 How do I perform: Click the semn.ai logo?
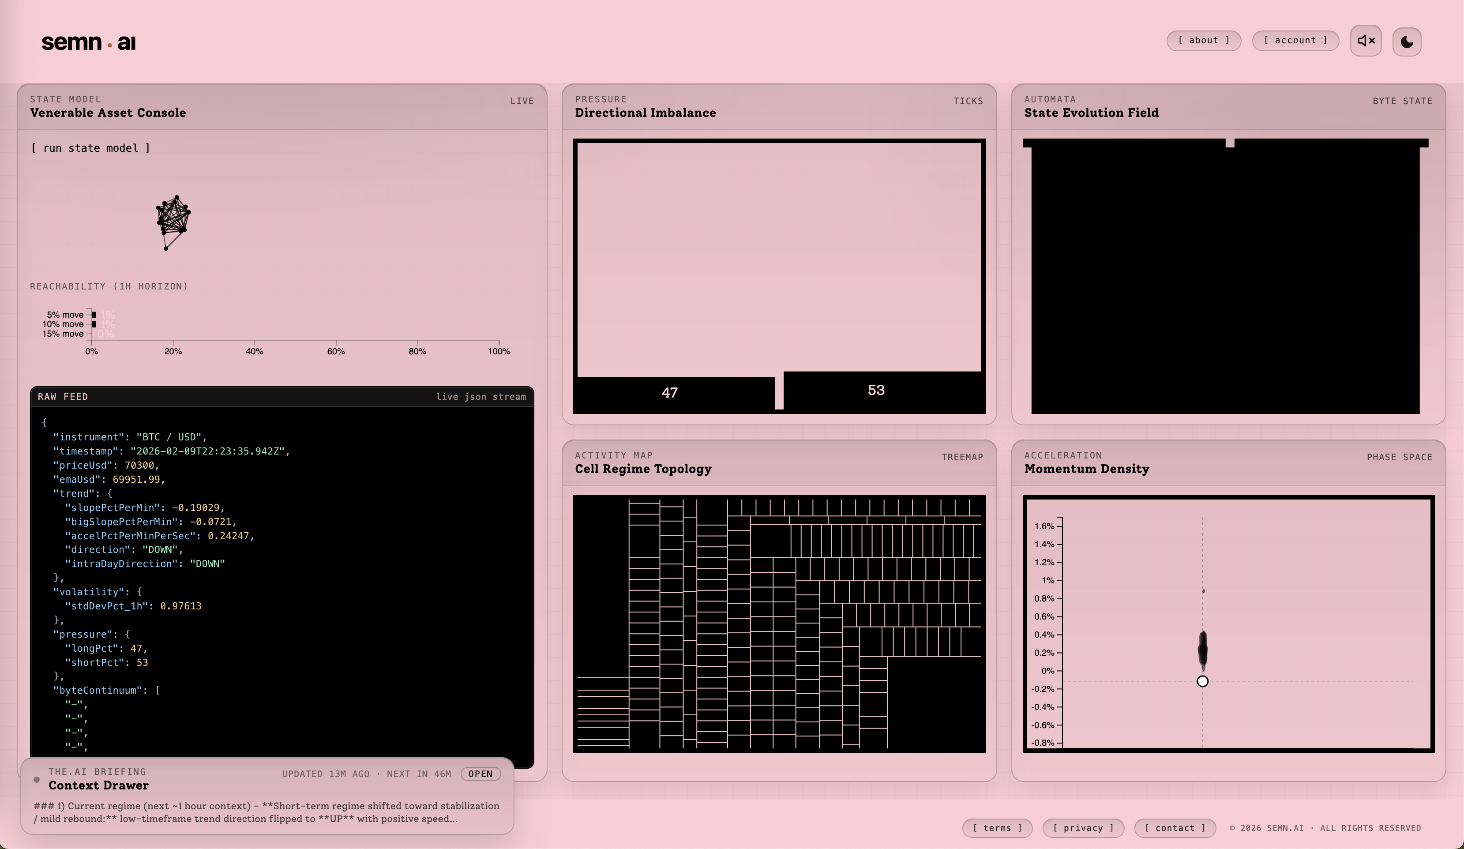(x=88, y=42)
